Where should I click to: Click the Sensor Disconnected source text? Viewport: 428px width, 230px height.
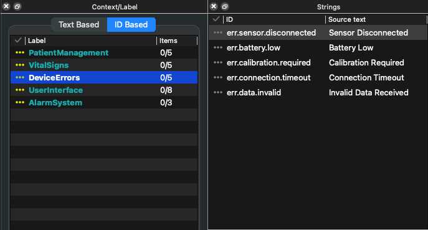coord(368,33)
